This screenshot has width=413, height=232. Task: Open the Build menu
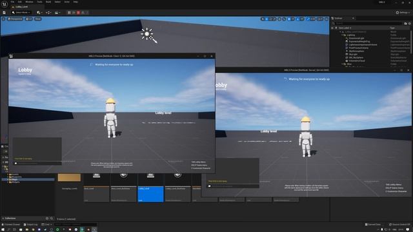tap(48, 2)
